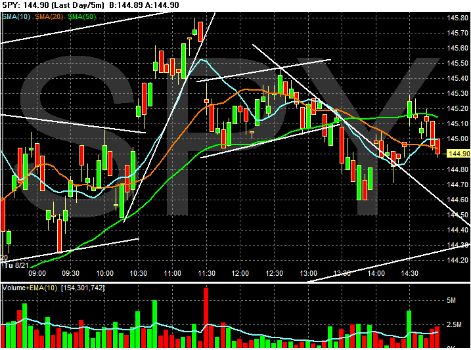Click the yellow 144.90 current price tag

click(459, 154)
